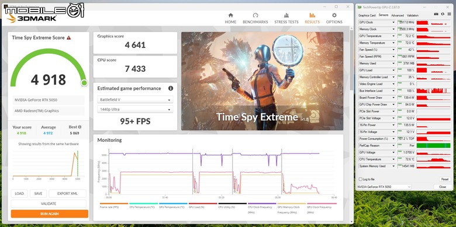456x227 pixels.
Task: Click the Bus Interface Load graph in GPU-Z
Action: pyautogui.click(x=433, y=91)
